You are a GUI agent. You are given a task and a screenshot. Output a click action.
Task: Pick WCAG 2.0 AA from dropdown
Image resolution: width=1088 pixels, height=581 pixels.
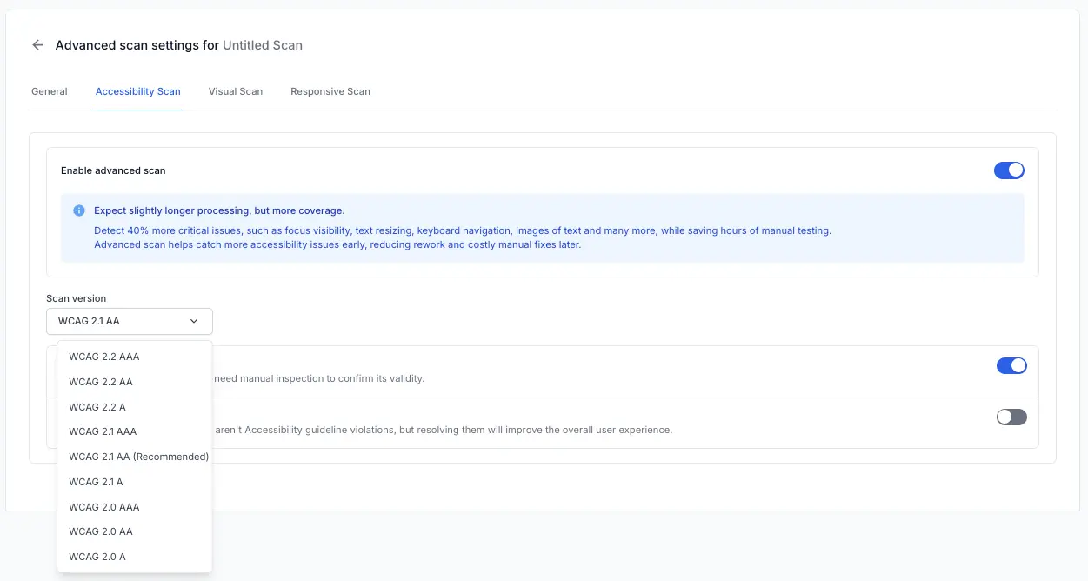pos(101,531)
